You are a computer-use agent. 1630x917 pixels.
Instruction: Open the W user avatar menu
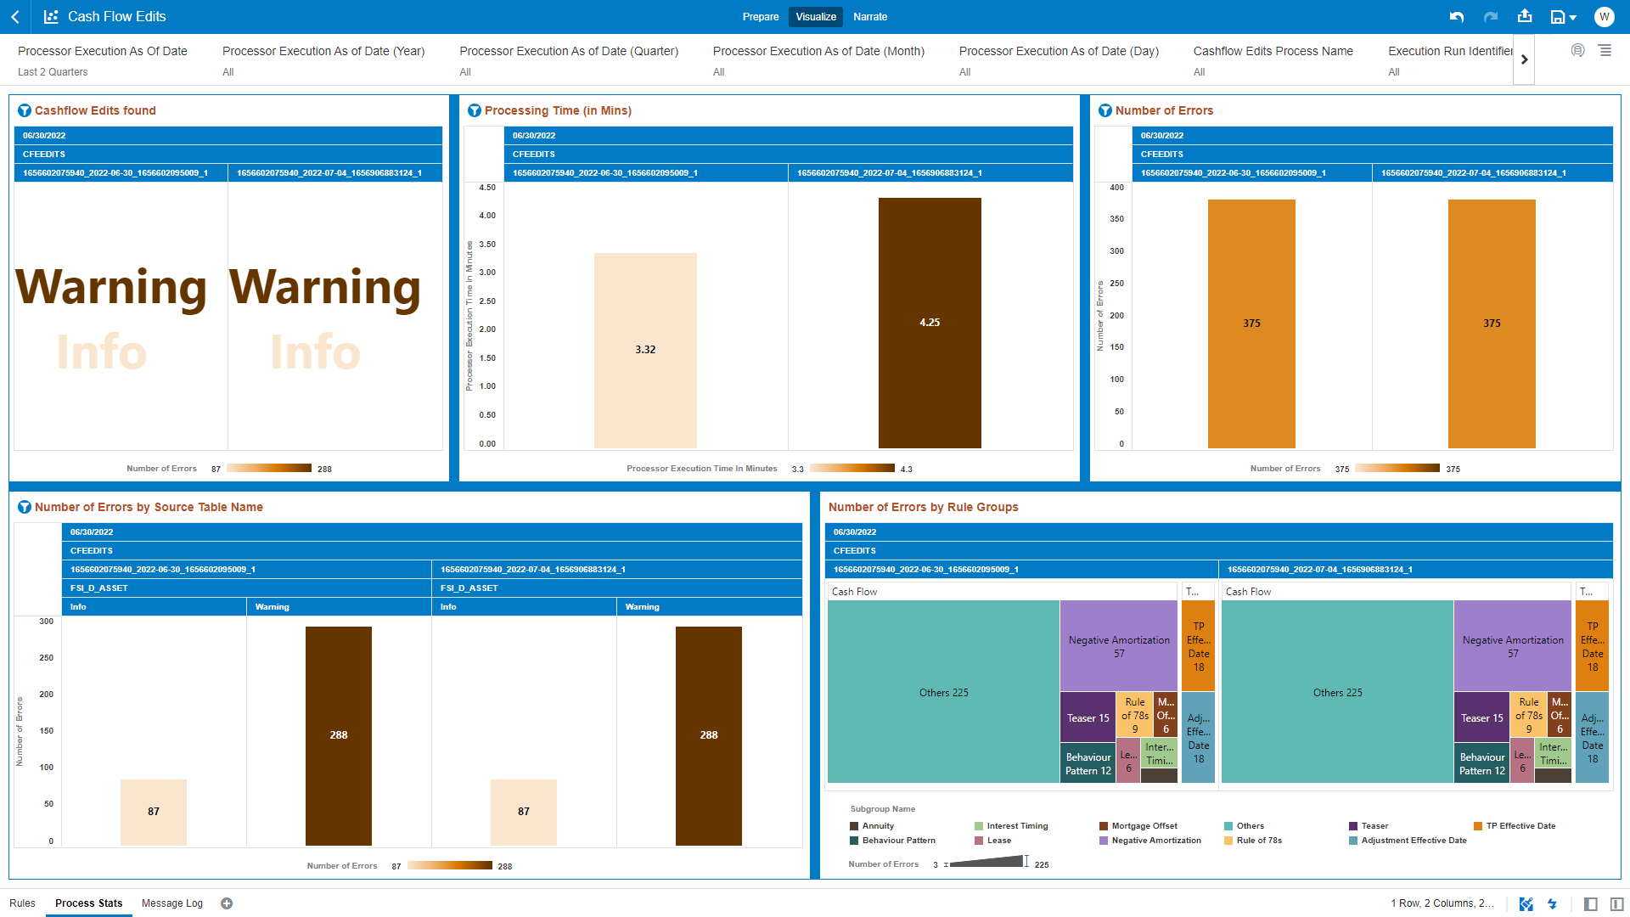pyautogui.click(x=1604, y=16)
